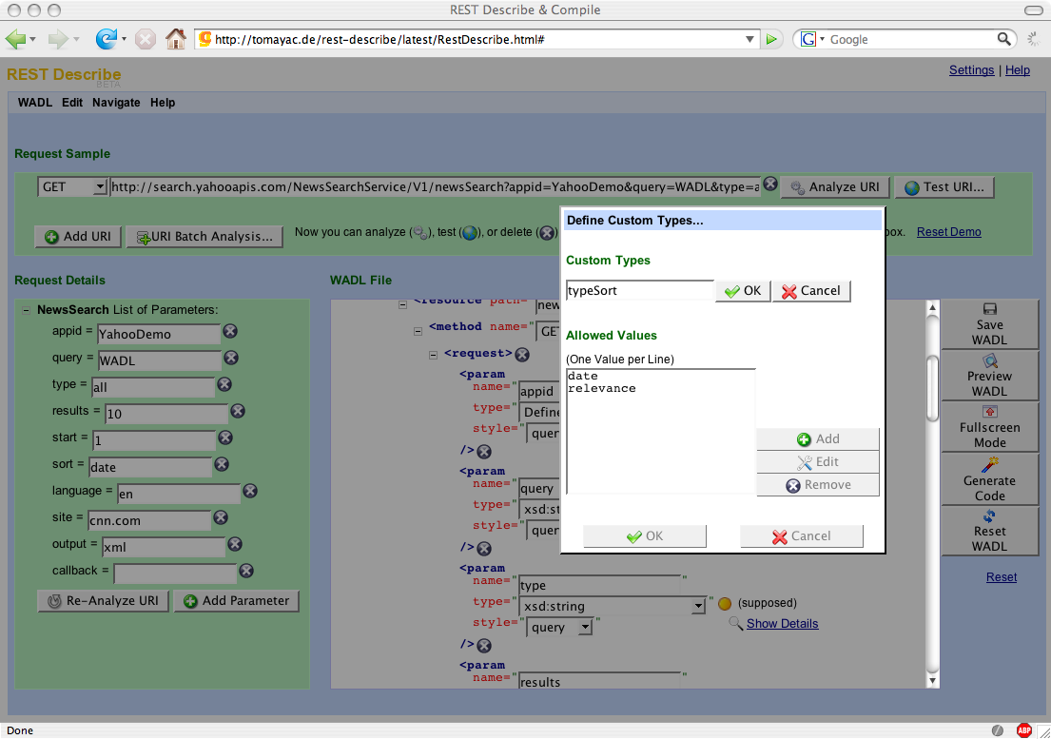
Task: Click the Show Details link
Action: click(x=782, y=624)
